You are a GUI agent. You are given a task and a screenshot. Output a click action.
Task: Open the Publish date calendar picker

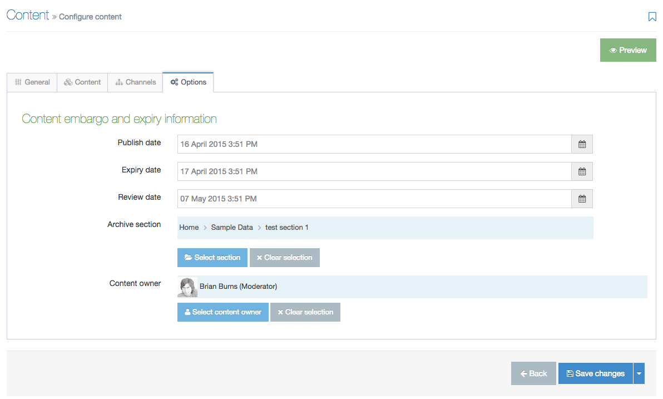[582, 144]
